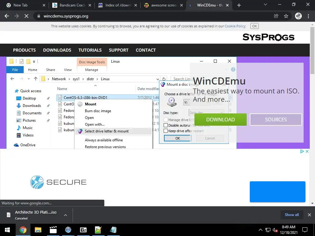Open the clapperboard video app in taskbar

(53, 230)
